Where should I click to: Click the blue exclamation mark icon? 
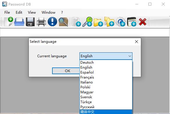(52, 22)
